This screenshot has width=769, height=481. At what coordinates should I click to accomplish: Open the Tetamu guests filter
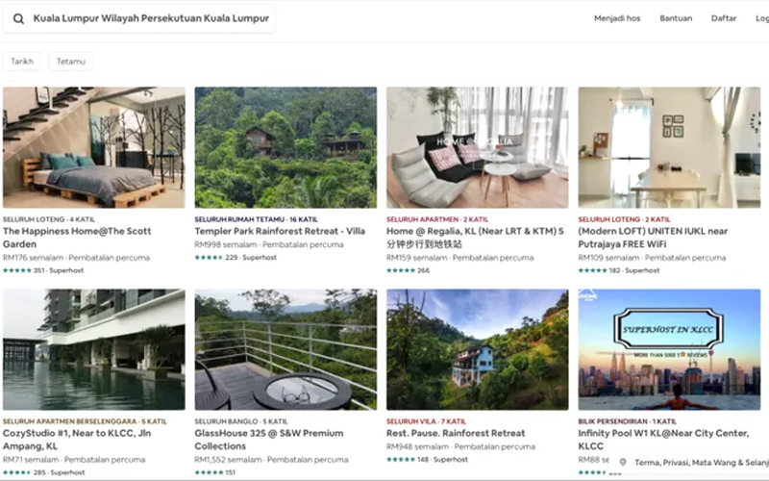click(x=71, y=62)
